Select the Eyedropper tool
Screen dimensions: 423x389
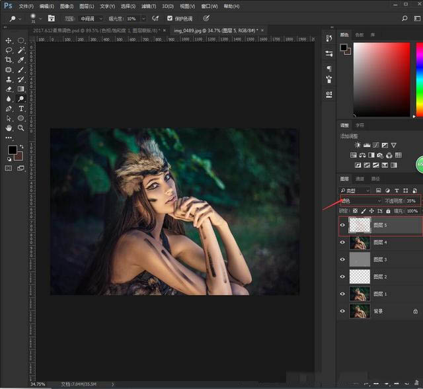point(21,60)
